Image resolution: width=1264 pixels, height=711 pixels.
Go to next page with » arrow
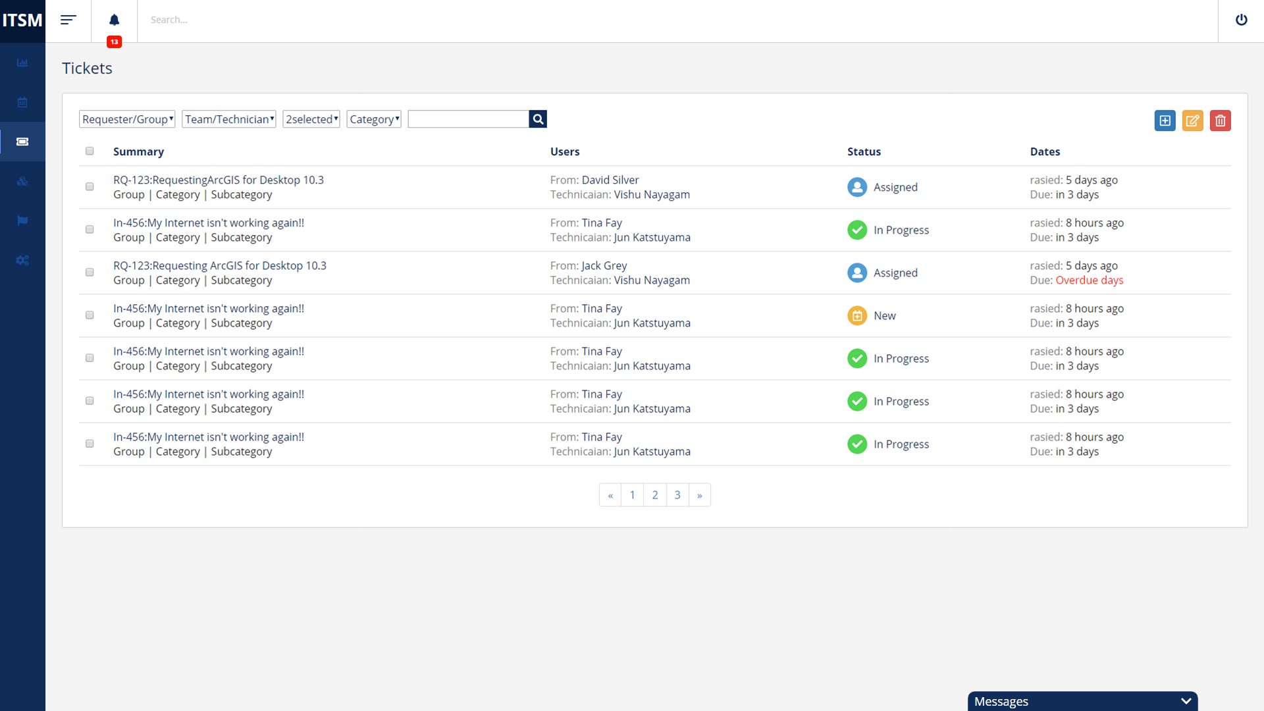pyautogui.click(x=699, y=495)
